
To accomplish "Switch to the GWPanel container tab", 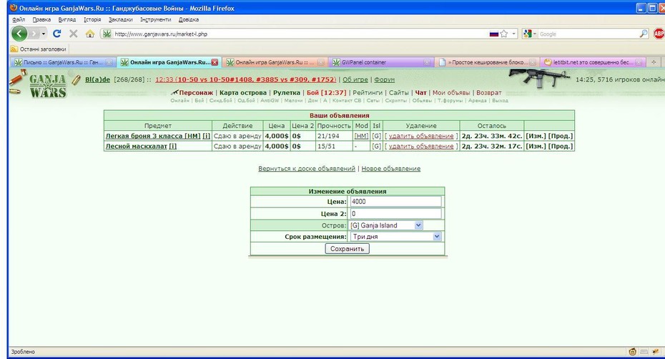I will pos(380,62).
